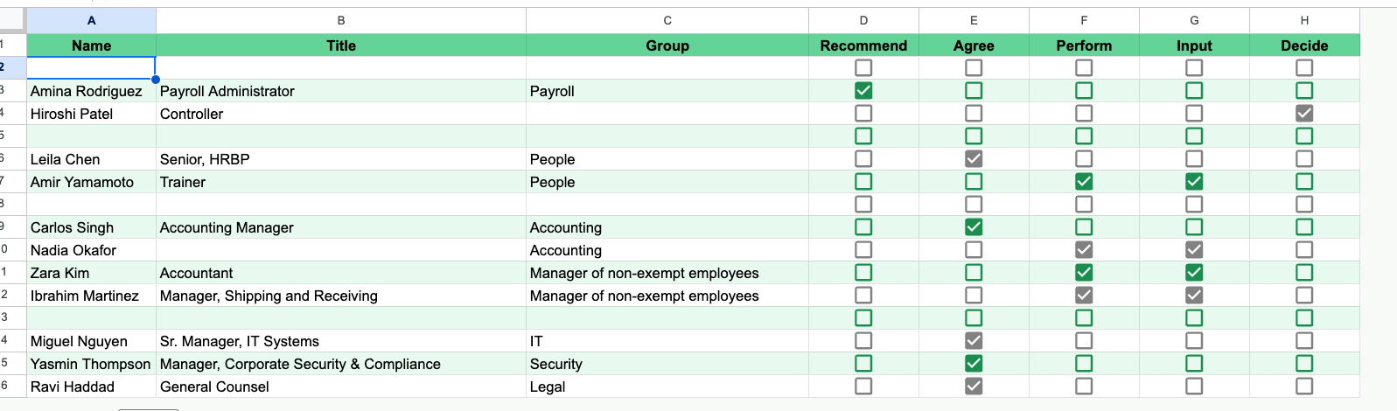Viewport: 1397px width, 411px height.
Task: Disable Perform checkbox for Amir Yamamoto
Action: pos(1084,181)
